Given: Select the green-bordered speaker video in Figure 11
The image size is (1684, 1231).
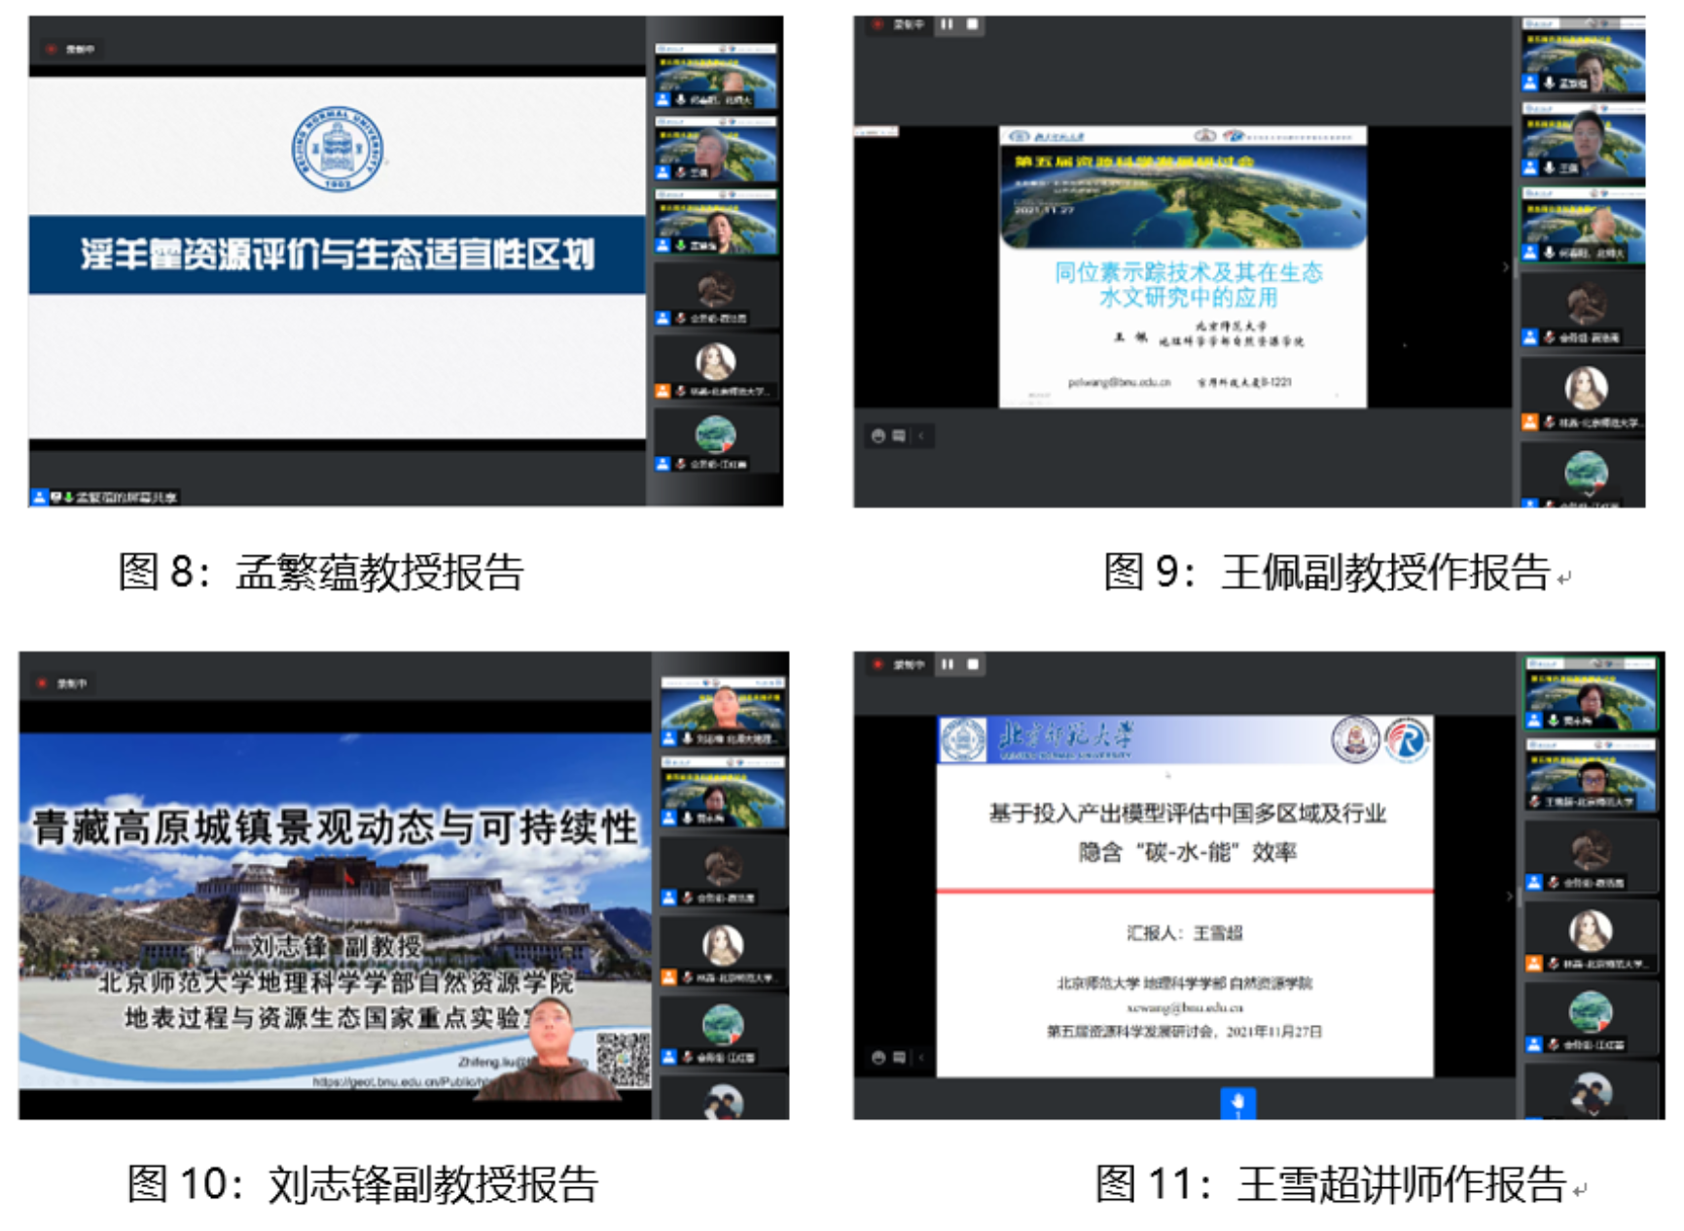Looking at the screenshot, I should (x=1590, y=693).
